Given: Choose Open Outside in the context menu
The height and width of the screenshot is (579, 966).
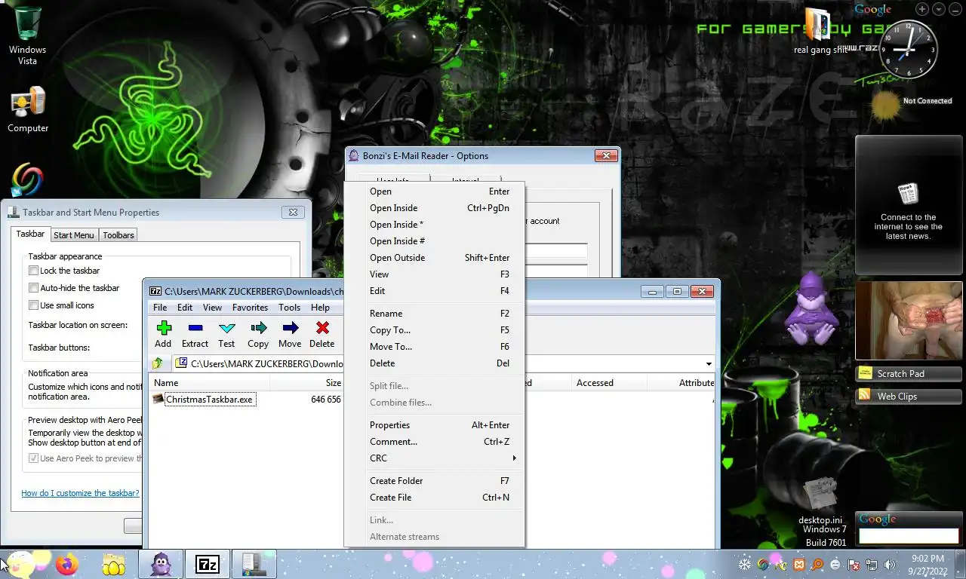Looking at the screenshot, I should [x=434, y=258].
